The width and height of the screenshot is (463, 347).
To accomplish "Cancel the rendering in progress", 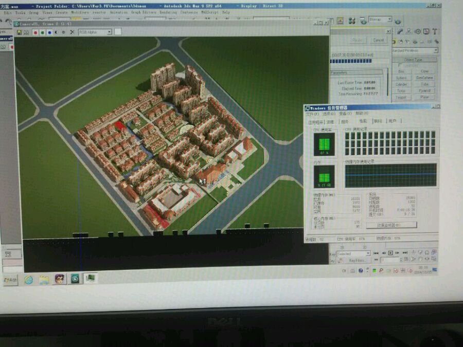I will click(x=378, y=40).
